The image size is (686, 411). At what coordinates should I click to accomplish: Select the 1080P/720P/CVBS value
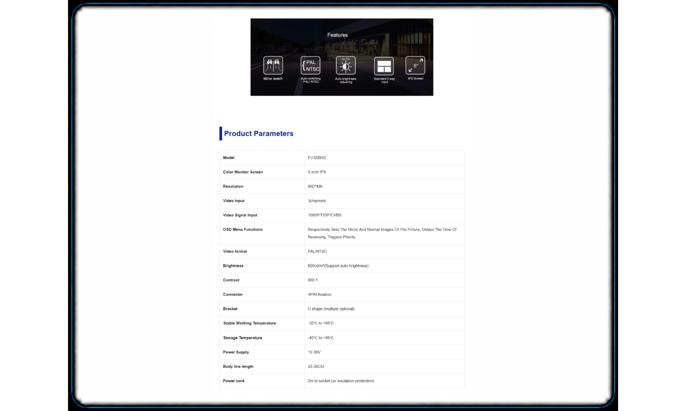(x=324, y=215)
